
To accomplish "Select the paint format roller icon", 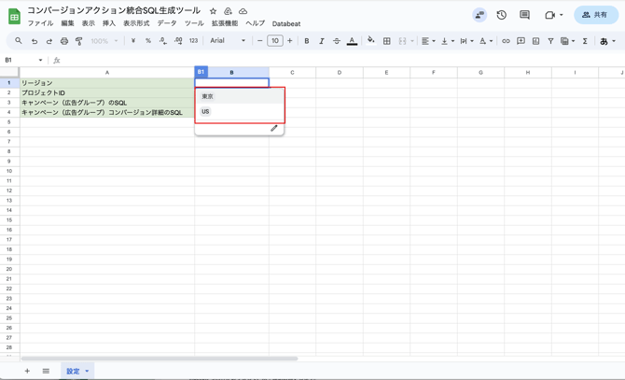I will [79, 41].
